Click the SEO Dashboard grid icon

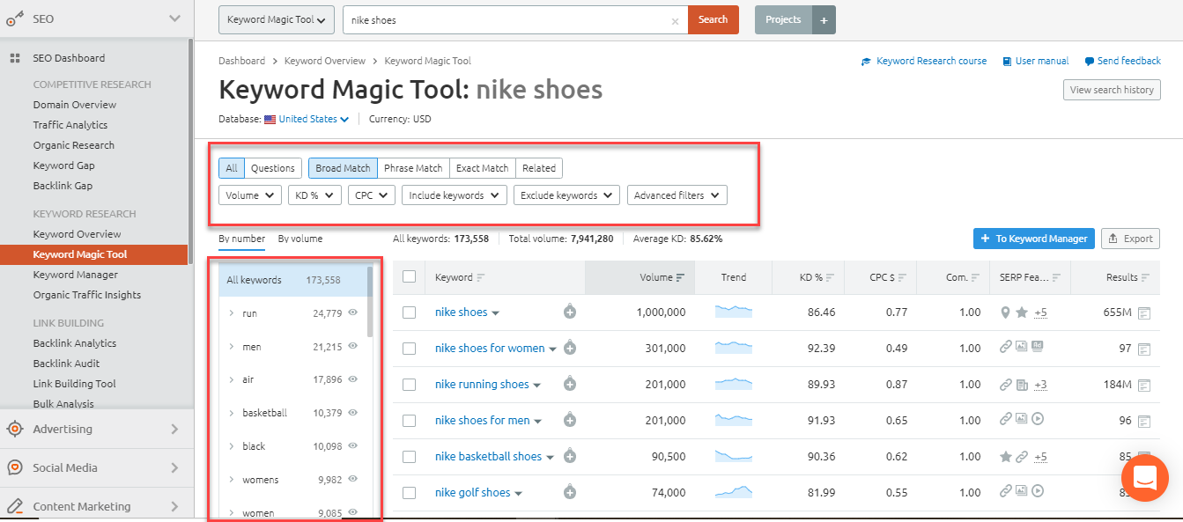[x=15, y=58]
